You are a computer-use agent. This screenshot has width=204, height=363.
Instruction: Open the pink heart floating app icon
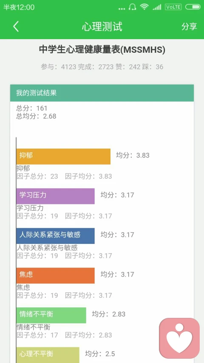tap(179, 338)
